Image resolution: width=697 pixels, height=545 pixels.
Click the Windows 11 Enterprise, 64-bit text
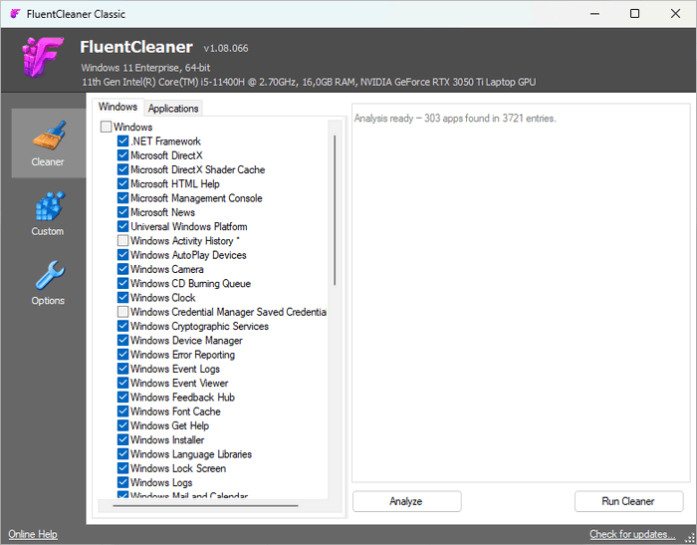pyautogui.click(x=145, y=68)
